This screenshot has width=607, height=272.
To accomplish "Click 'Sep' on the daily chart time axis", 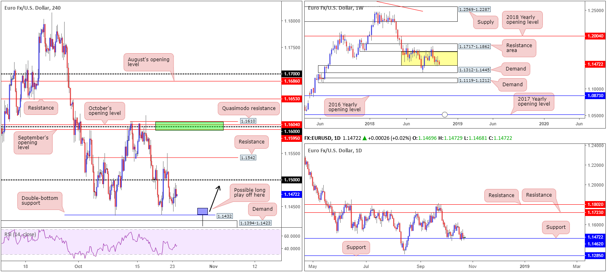I will pos(421,266).
